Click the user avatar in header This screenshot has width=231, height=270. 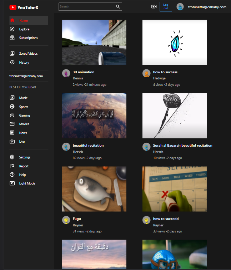click(x=180, y=7)
